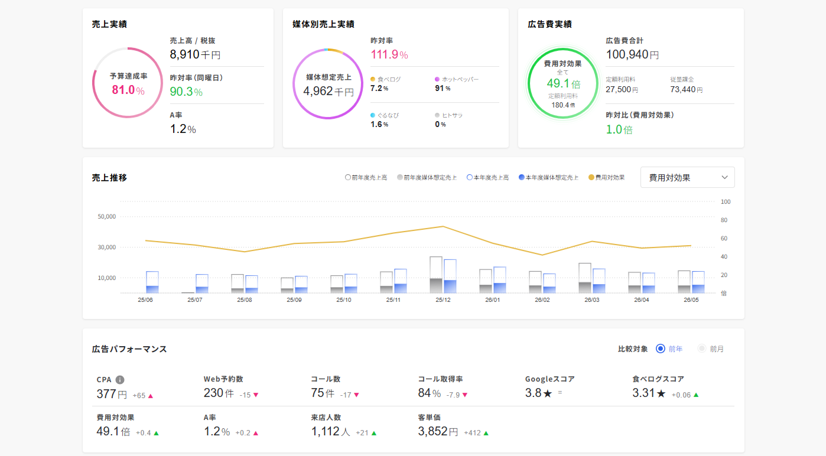
Task: Toggle 本年度媒体想定売上 legend series
Action: tap(548, 177)
